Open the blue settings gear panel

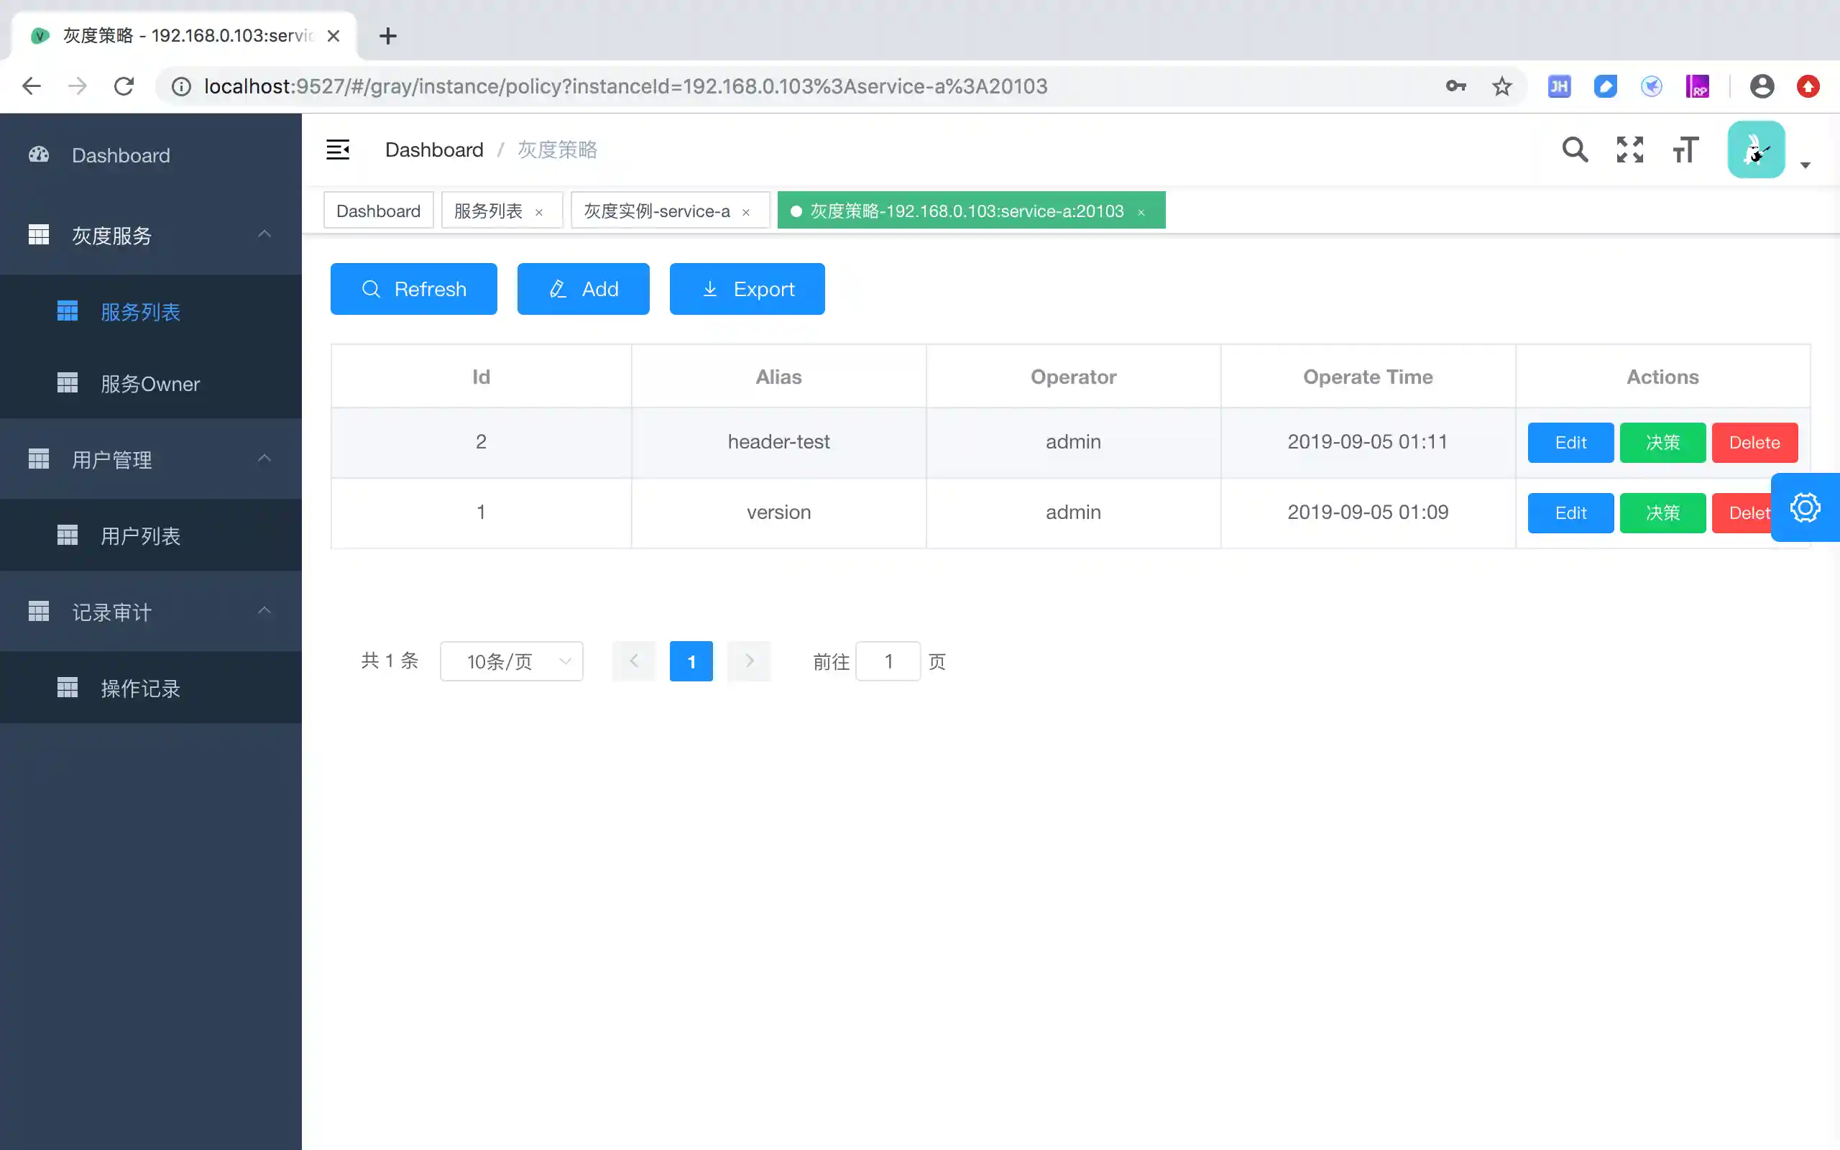coord(1804,507)
